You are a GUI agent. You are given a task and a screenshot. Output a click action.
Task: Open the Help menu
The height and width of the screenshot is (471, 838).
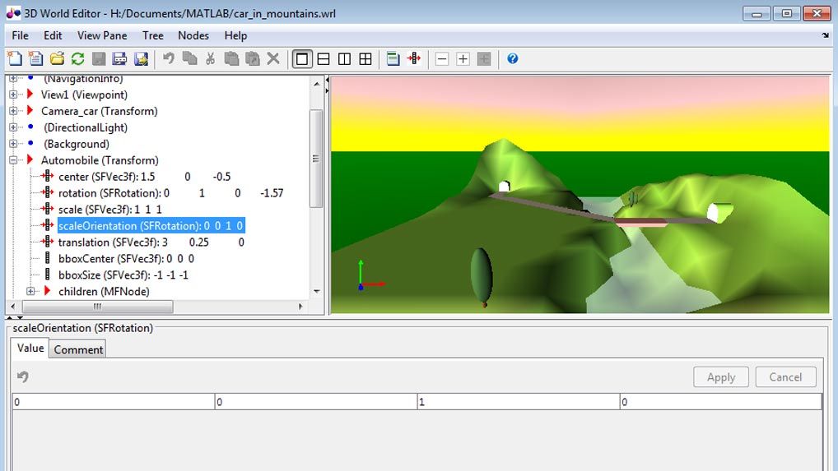(235, 35)
